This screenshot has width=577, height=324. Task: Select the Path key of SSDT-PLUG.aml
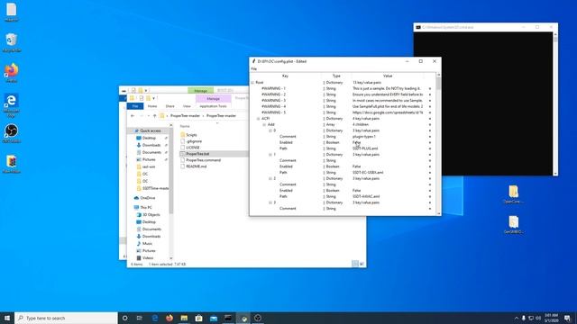pos(283,148)
